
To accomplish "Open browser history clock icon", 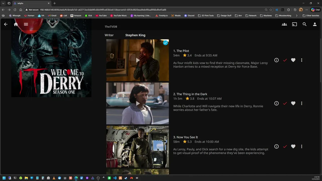I will 295,10.
